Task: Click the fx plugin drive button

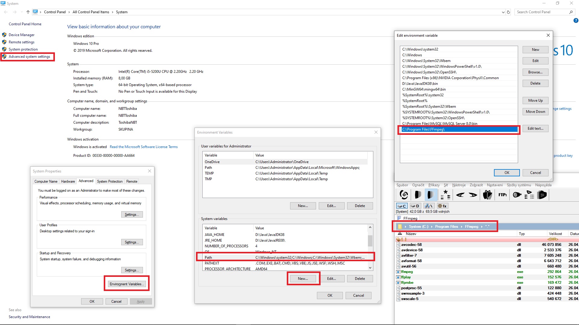Action: [x=442, y=206]
